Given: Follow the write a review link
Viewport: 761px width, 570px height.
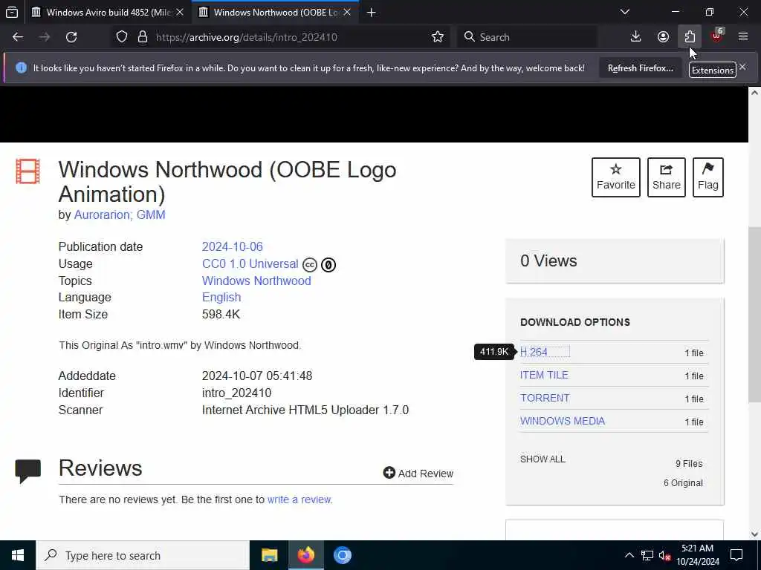Looking at the screenshot, I should click(x=299, y=499).
